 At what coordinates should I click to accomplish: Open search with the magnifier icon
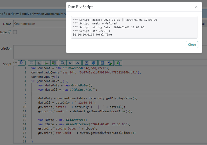(63, 63)
